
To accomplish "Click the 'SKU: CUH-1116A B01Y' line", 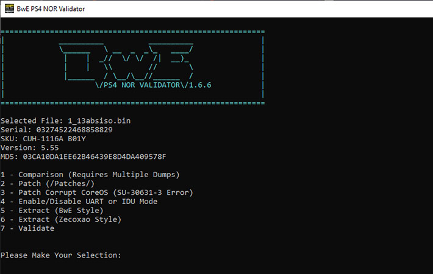I will pos(43,139).
